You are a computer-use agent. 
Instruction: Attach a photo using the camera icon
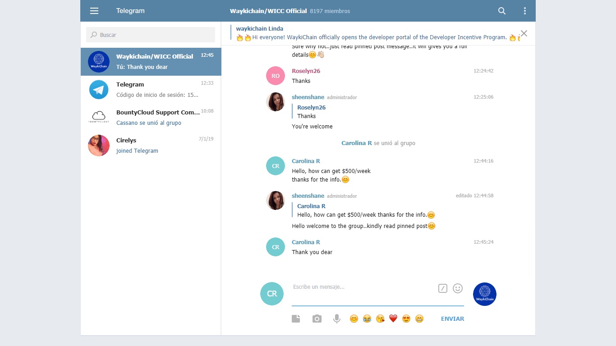click(317, 319)
